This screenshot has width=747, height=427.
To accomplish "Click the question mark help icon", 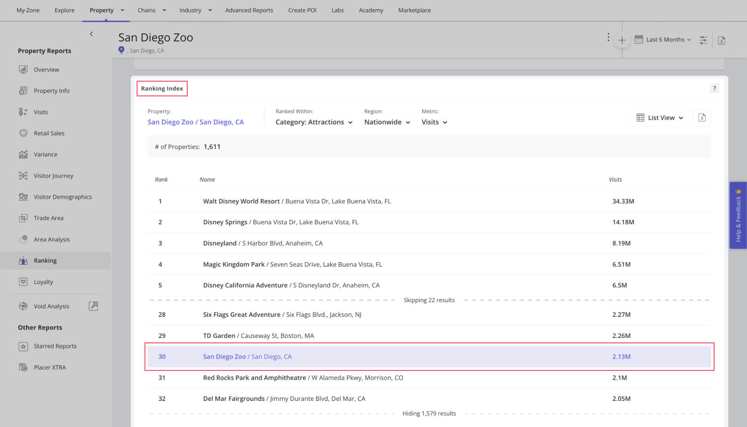I will point(715,89).
